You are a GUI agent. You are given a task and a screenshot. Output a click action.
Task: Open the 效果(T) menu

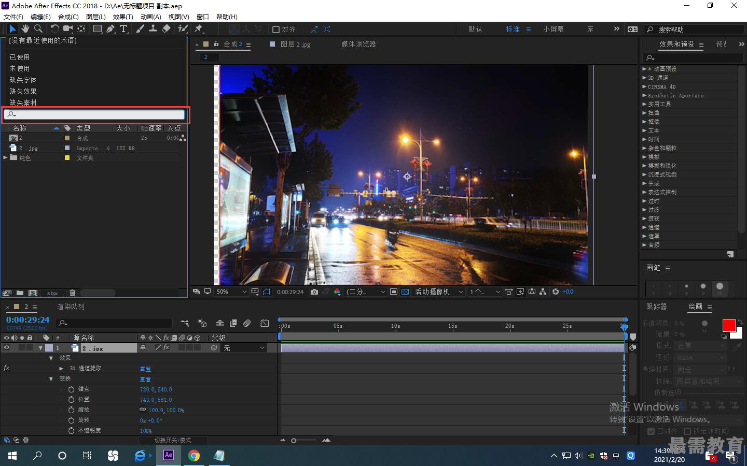coord(123,17)
